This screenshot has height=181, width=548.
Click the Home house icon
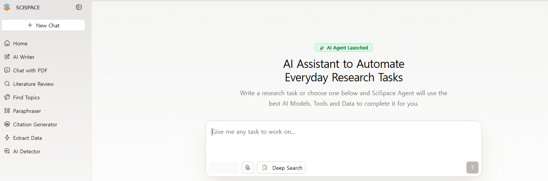tap(7, 43)
